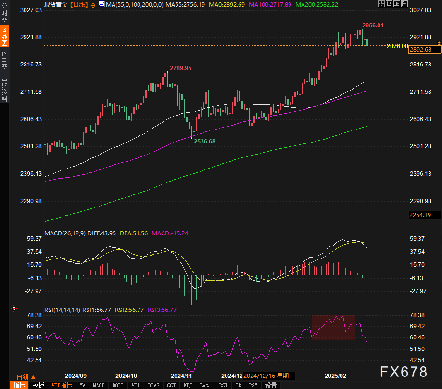Enable the VOL indicator display

[136, 385]
